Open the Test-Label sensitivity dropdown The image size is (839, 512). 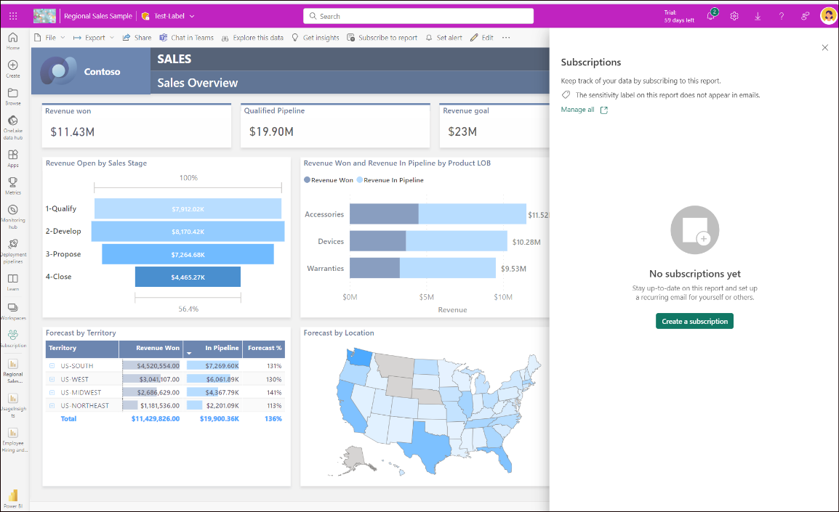click(168, 16)
